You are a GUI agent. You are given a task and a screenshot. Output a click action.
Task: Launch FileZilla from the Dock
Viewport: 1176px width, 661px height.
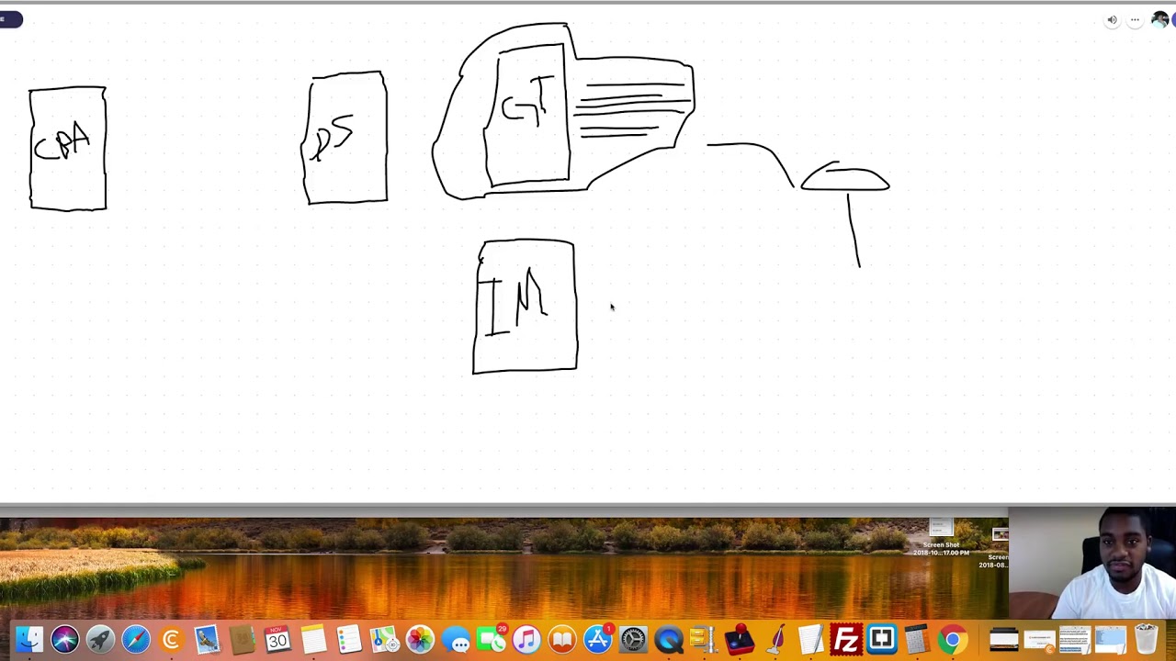846,639
